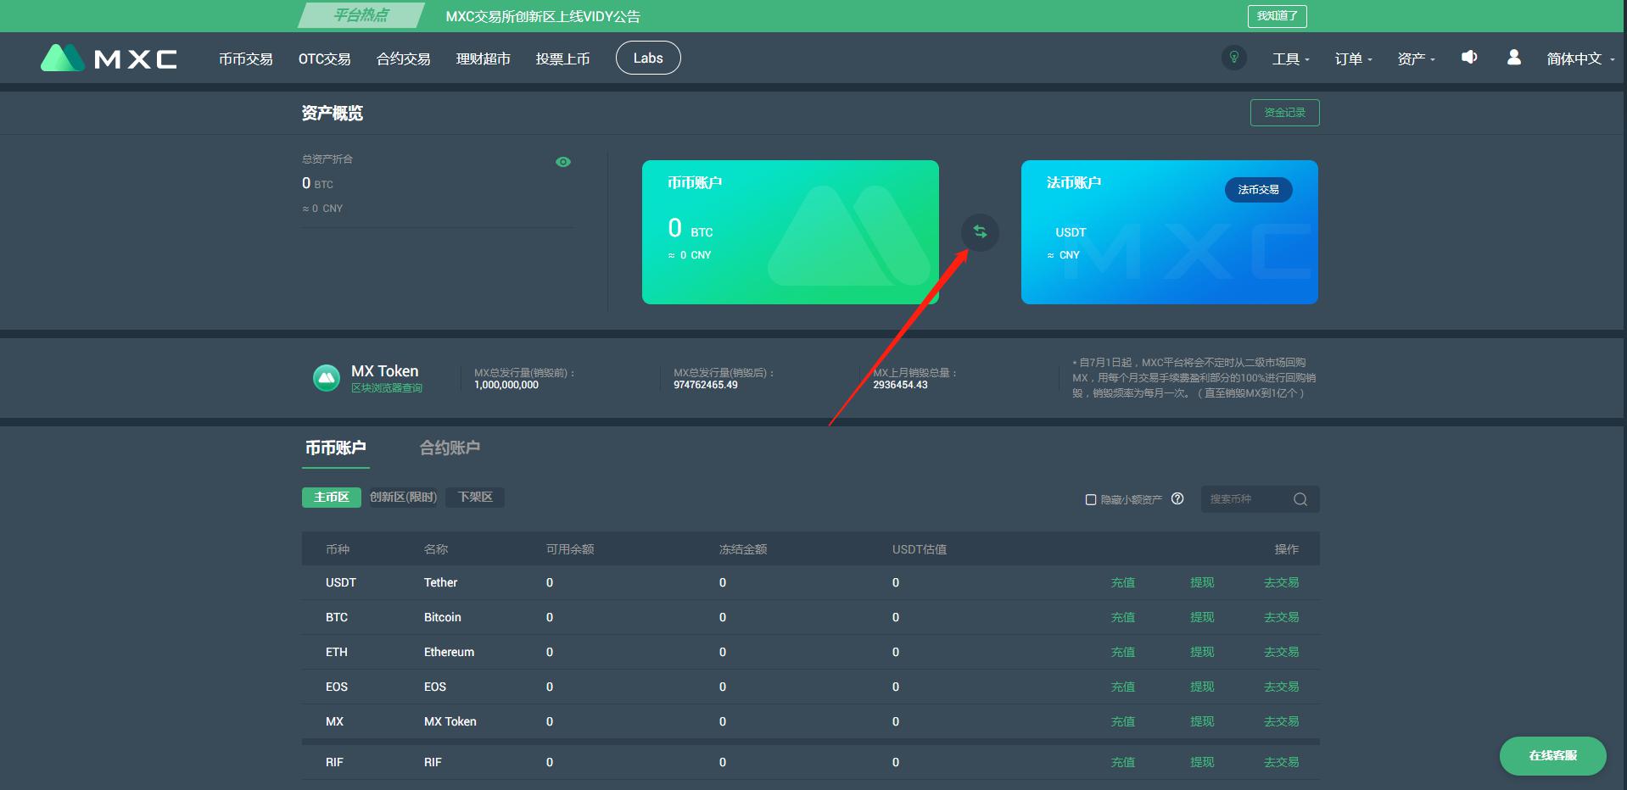
Task: Click the 冻结金额 column header
Action: coord(743,549)
